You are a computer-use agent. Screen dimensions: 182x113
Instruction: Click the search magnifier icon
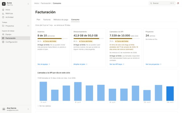(x=151, y=3)
